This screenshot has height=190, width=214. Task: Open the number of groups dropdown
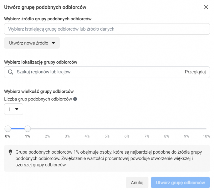(x=13, y=109)
